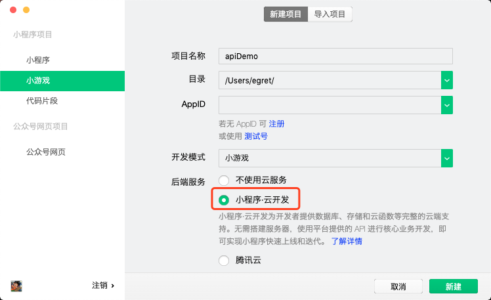Image resolution: width=491 pixels, height=300 pixels.
Task: Select 小程序 in the sidebar
Action: coord(38,60)
